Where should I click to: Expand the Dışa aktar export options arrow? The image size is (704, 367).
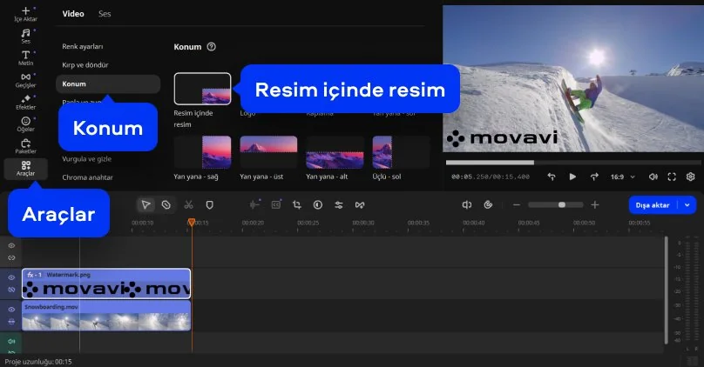pos(688,204)
